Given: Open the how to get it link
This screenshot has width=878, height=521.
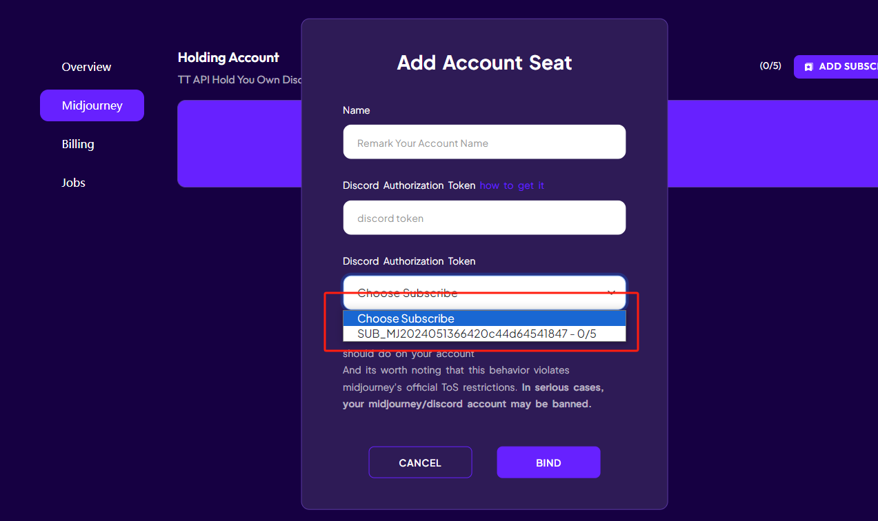Looking at the screenshot, I should pos(512,185).
